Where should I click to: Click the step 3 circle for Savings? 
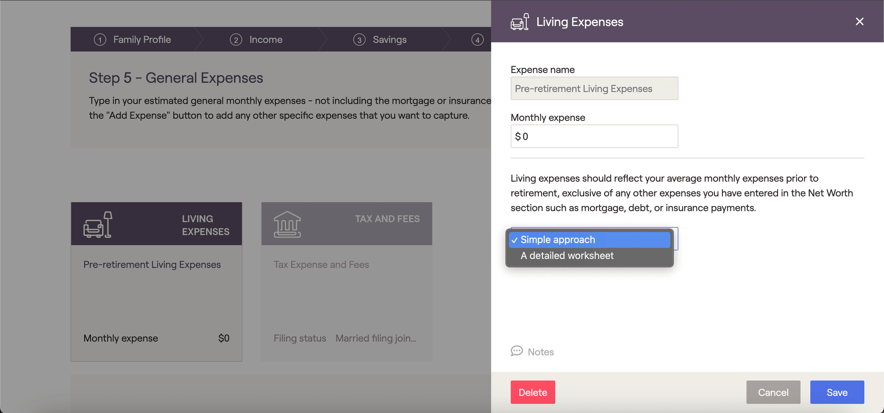(x=360, y=40)
